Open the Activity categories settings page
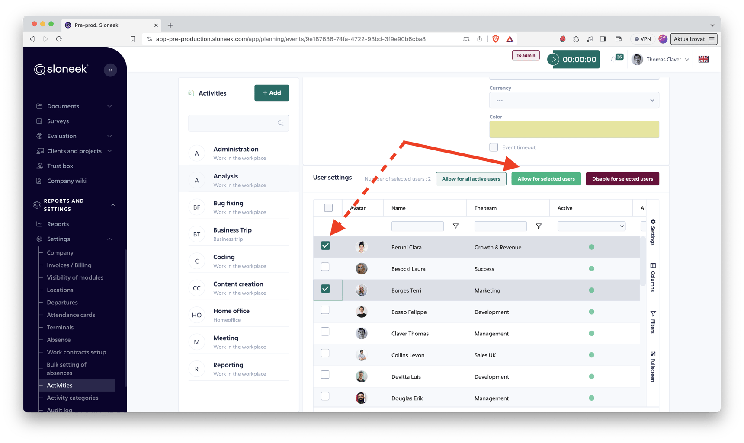 click(x=72, y=398)
